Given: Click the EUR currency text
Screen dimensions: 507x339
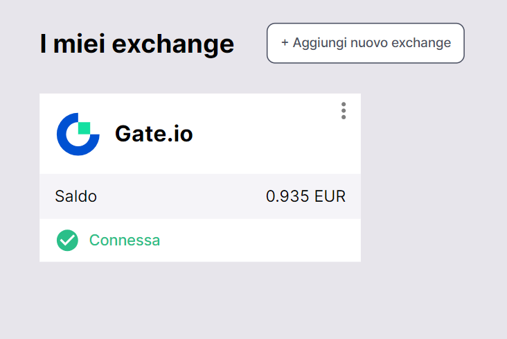Looking at the screenshot, I should [x=330, y=196].
